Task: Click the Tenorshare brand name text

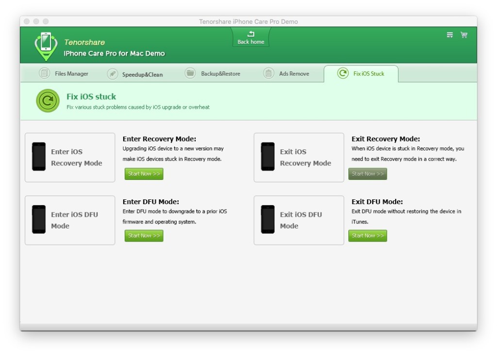Action: click(x=84, y=43)
